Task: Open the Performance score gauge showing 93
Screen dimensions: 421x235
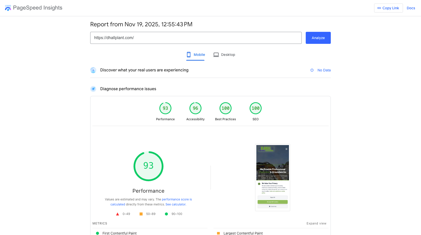Action: 165,108
